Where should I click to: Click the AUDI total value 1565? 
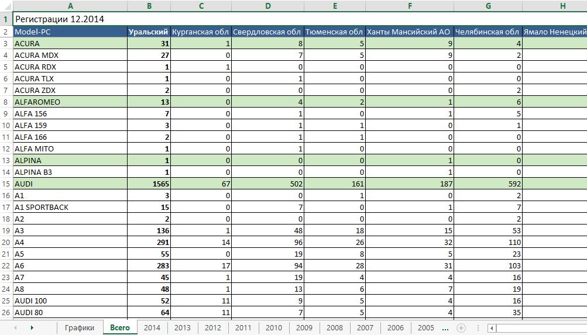(x=149, y=184)
